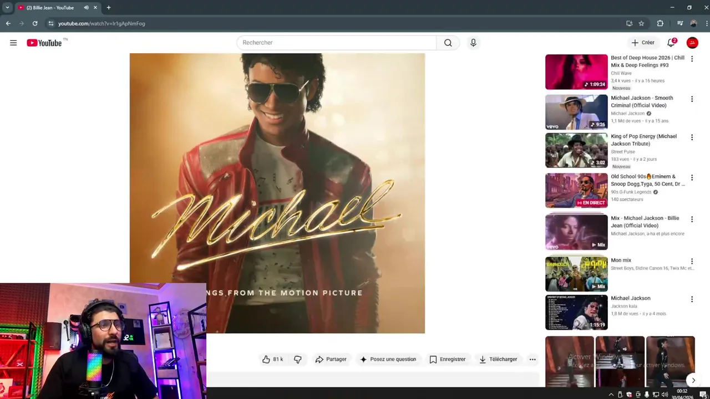Open options for Best of Deep House video
710x399 pixels.
[692, 59]
